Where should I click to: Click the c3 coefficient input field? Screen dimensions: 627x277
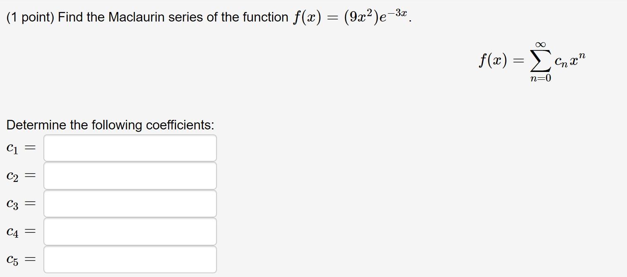(130, 203)
